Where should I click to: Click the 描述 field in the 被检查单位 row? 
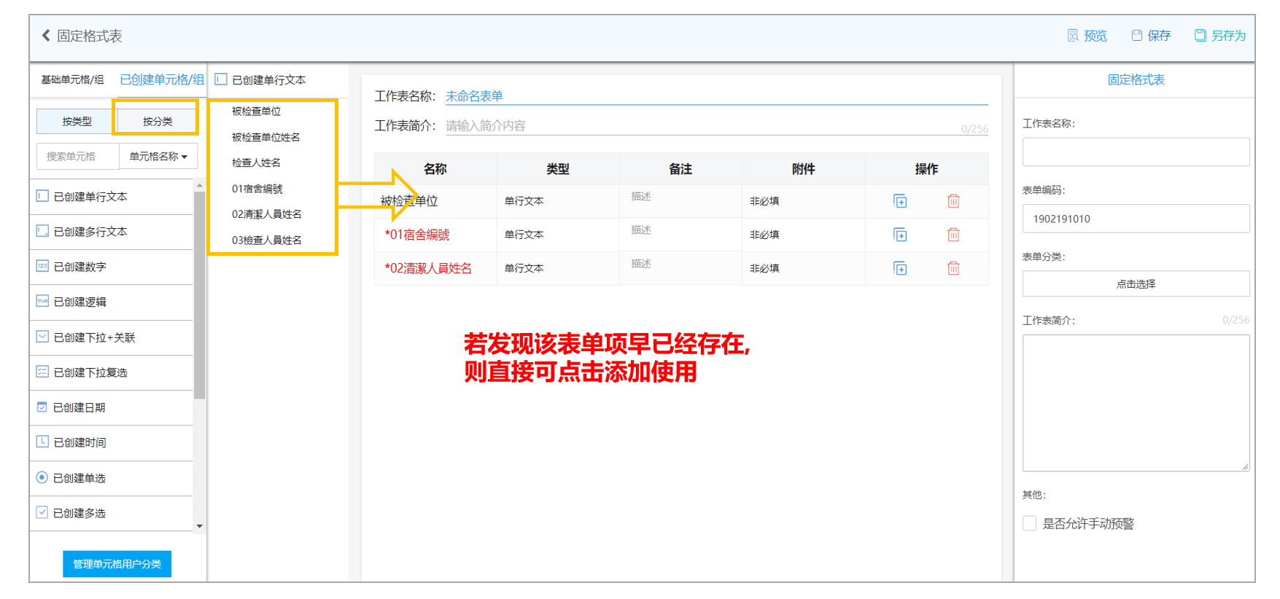click(x=680, y=200)
